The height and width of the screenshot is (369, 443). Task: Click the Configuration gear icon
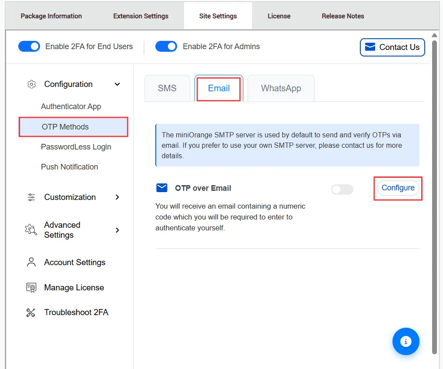pos(31,84)
